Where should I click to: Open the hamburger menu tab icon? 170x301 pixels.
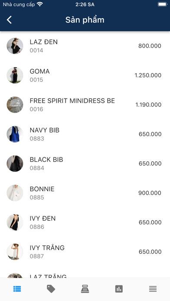(153, 289)
